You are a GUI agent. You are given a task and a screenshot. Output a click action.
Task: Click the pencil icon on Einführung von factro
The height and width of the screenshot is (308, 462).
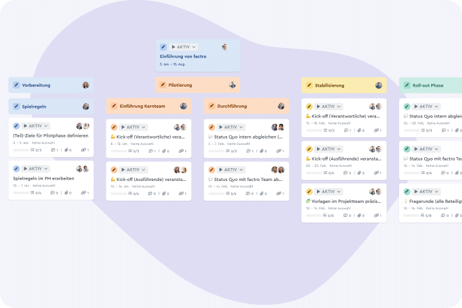[163, 47]
